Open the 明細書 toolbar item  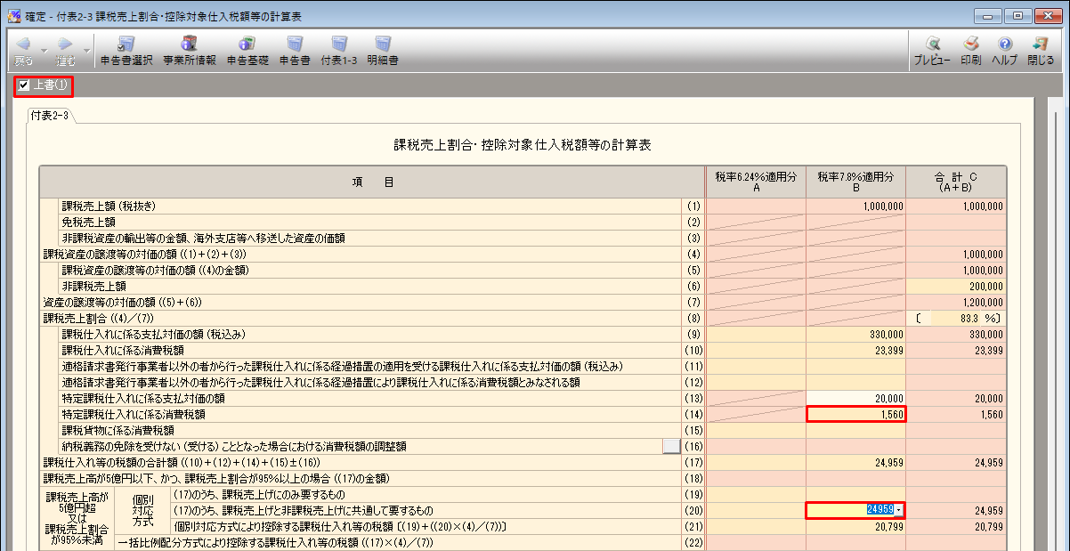383,51
